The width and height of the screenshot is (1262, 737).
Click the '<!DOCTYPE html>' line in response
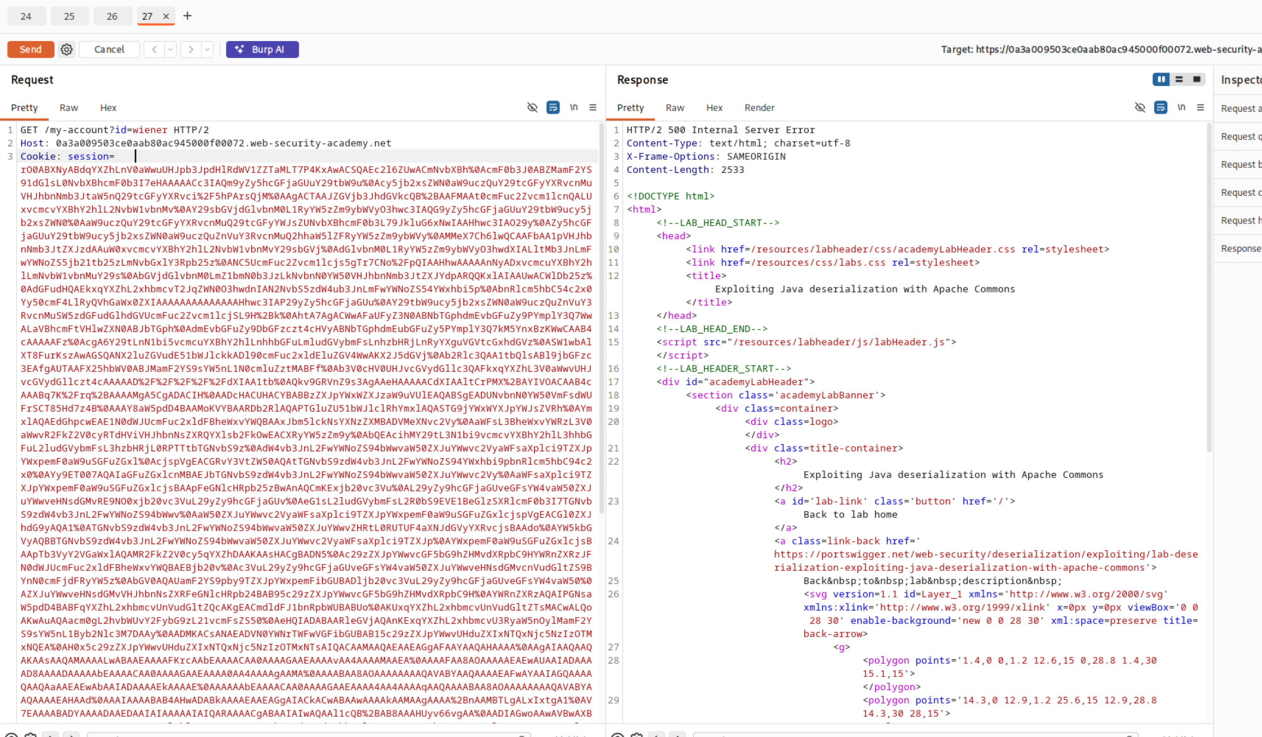tap(670, 196)
